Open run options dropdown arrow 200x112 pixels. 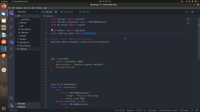pos(189,12)
